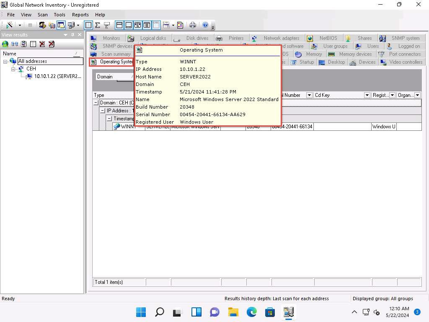Select the 10.10.1.22 server tree item
Viewport: 429px width, 322px height.
pos(57,76)
